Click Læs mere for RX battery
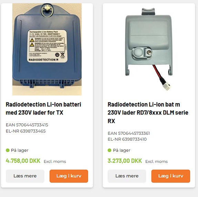 click(x=127, y=176)
